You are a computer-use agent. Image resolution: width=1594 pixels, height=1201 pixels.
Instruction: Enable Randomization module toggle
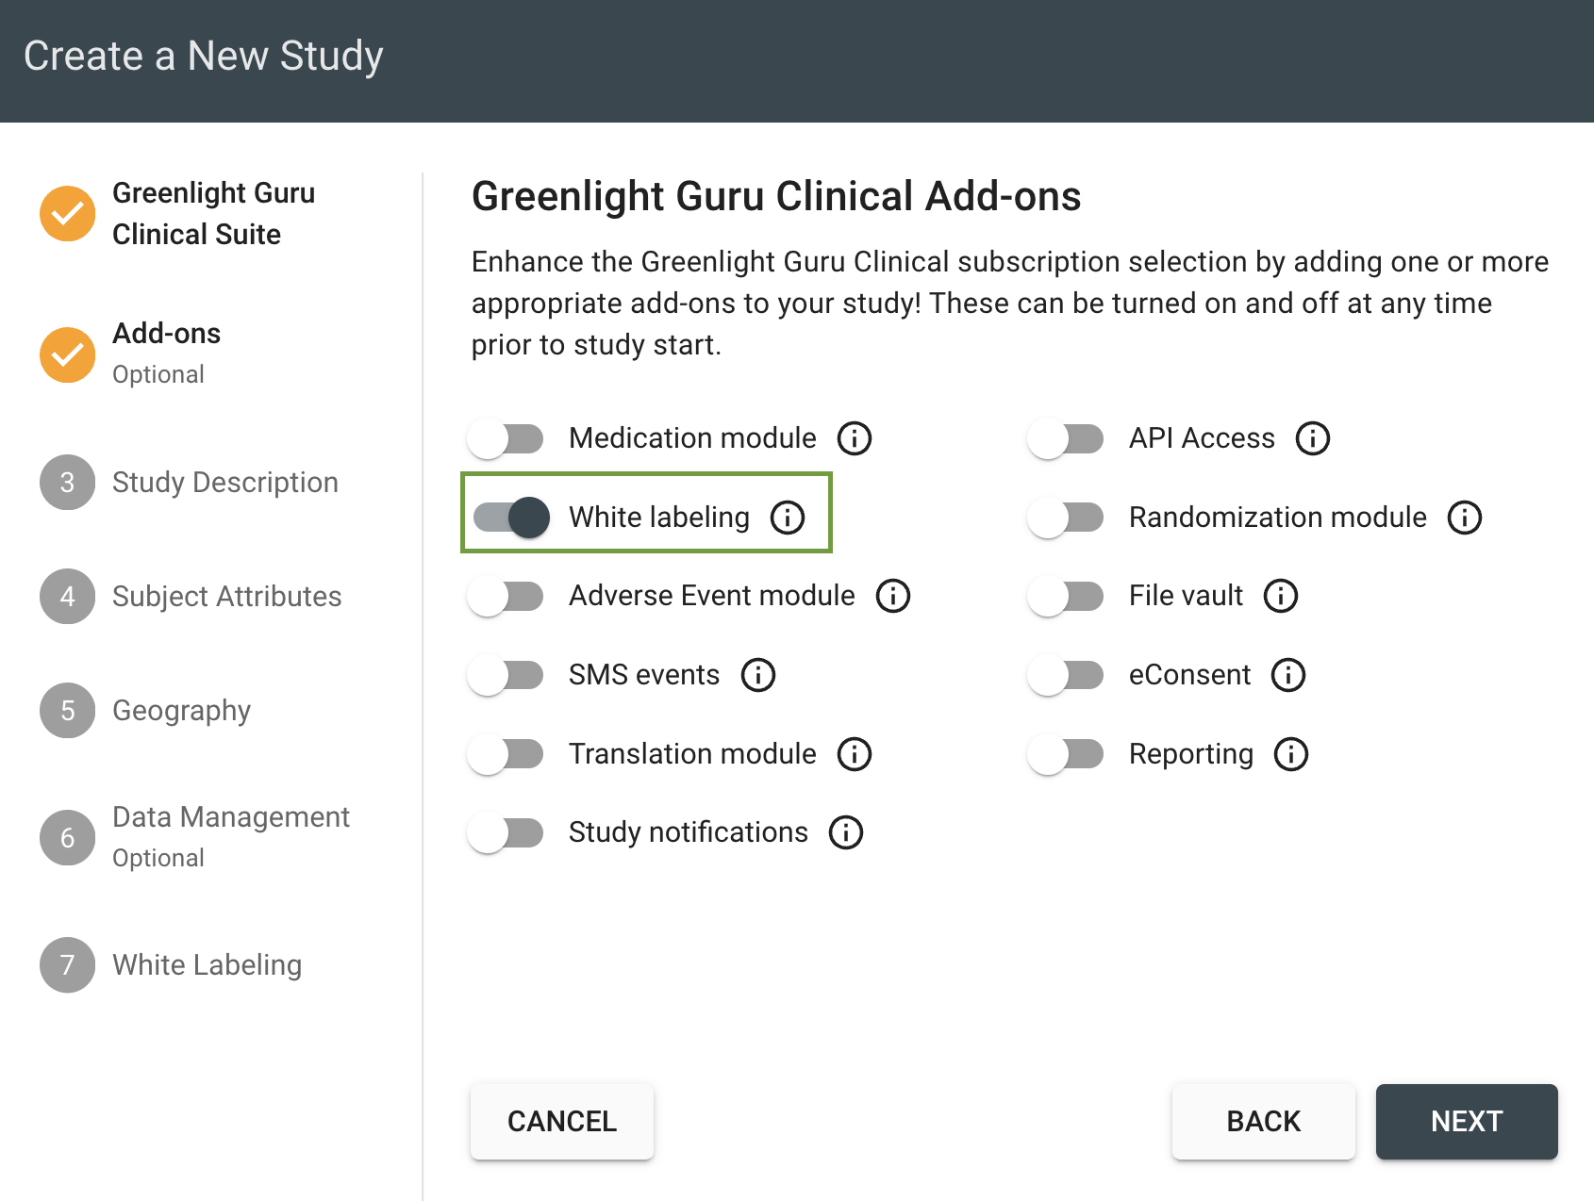pyautogui.click(x=1066, y=518)
